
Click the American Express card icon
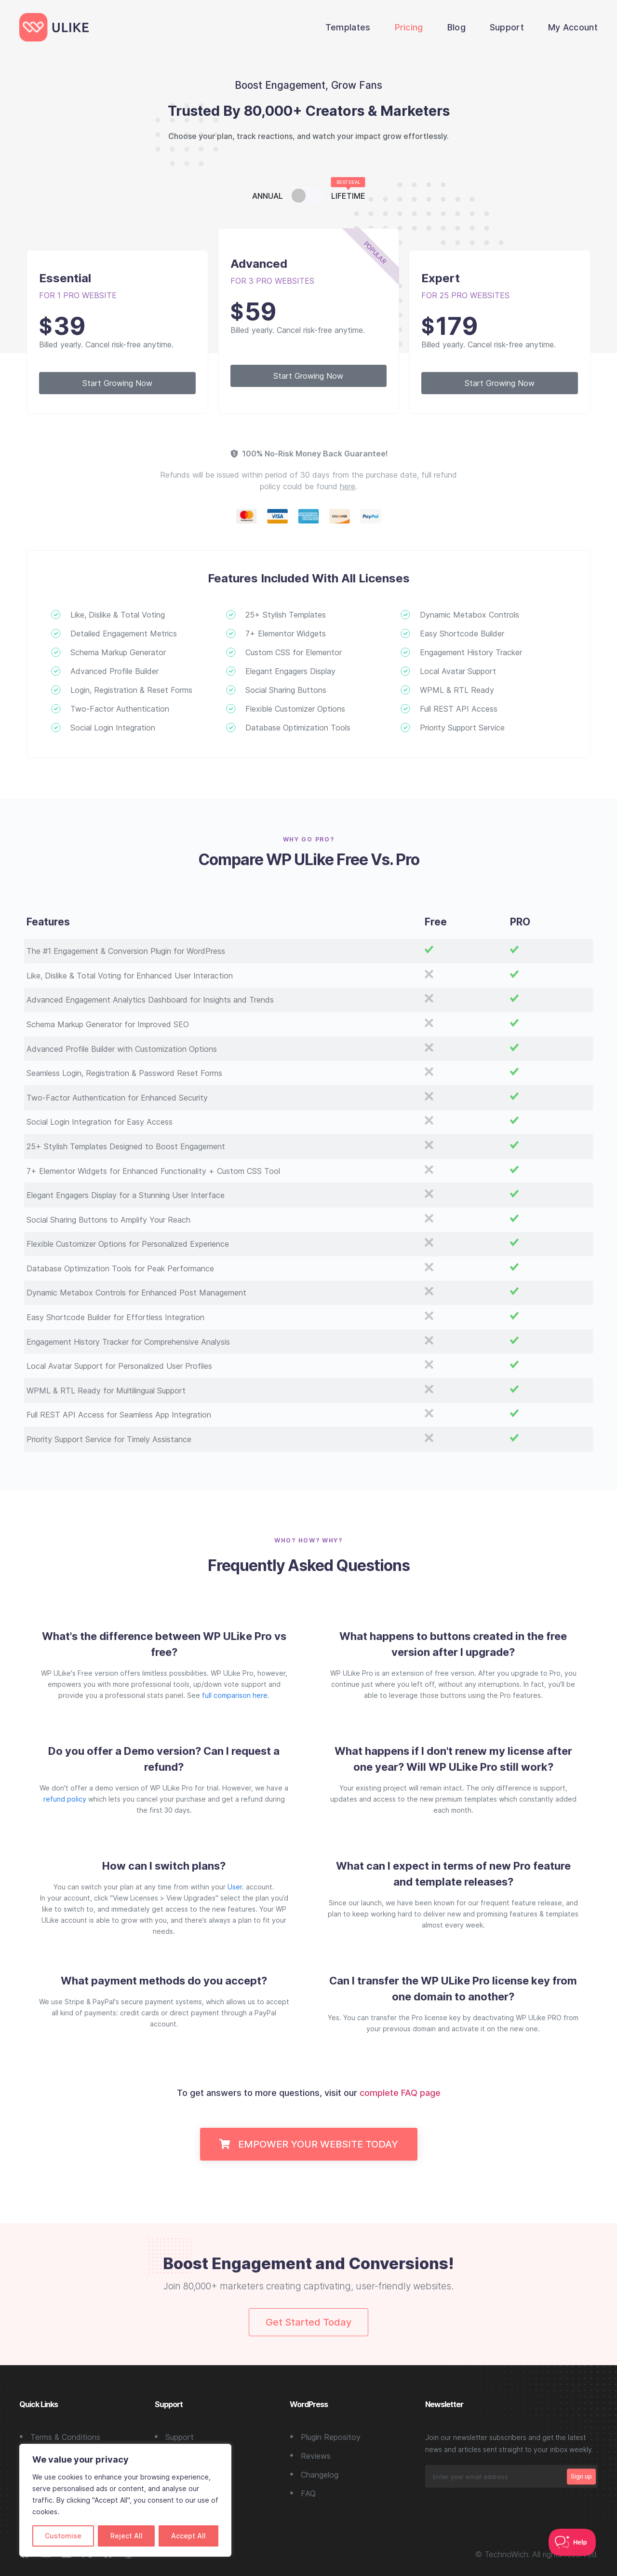click(308, 516)
